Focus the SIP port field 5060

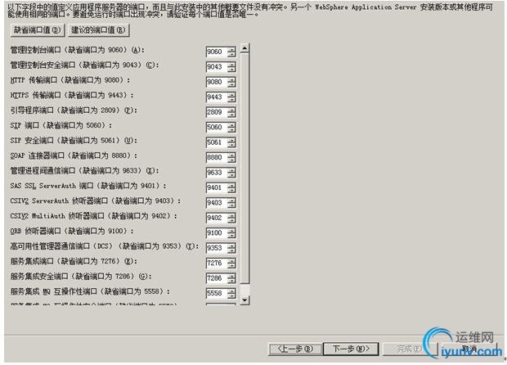click(x=217, y=127)
